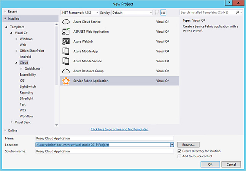Select the Web template category

coord(23,45)
